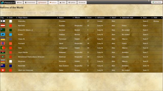This screenshot has width=163, height=91.
Task: Select player Anavuttus
Action: pos(22,21)
